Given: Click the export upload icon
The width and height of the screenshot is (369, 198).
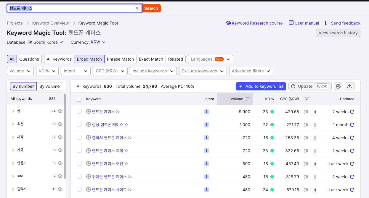Looking at the screenshot, I should [x=349, y=86].
